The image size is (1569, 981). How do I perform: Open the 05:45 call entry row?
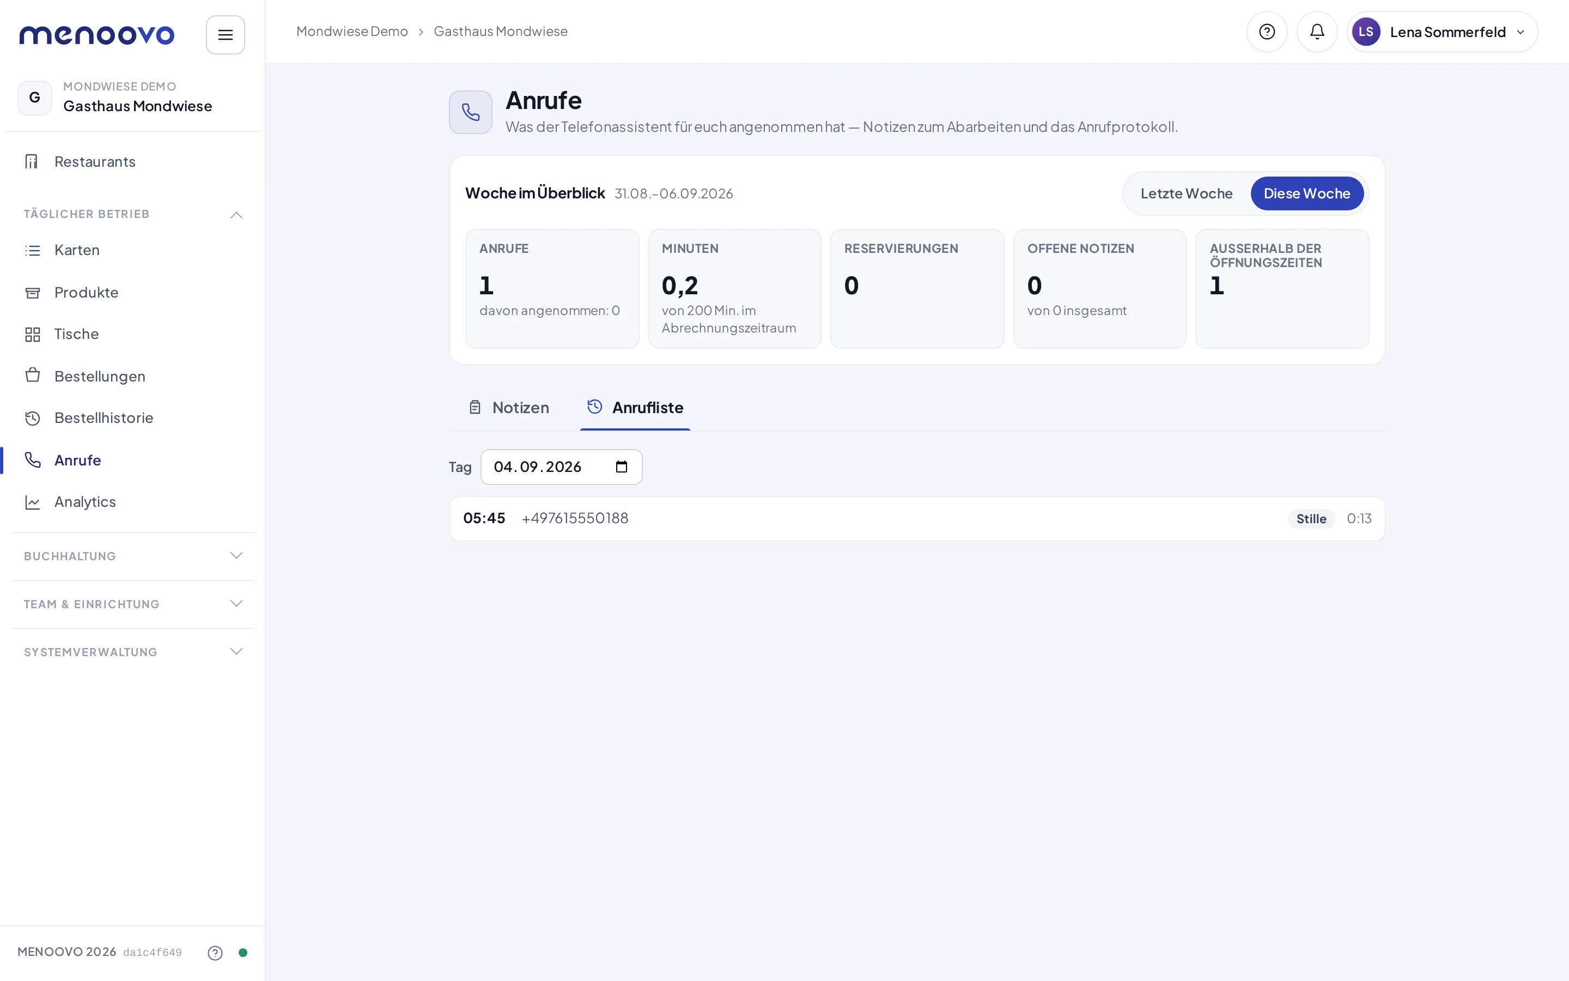(x=917, y=518)
